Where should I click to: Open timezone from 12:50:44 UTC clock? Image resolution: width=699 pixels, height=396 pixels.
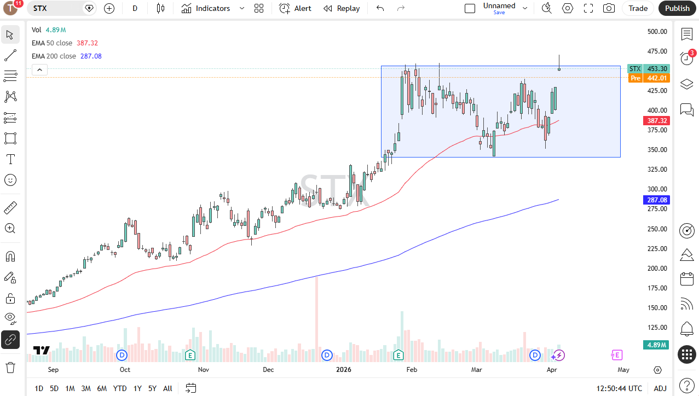620,388
